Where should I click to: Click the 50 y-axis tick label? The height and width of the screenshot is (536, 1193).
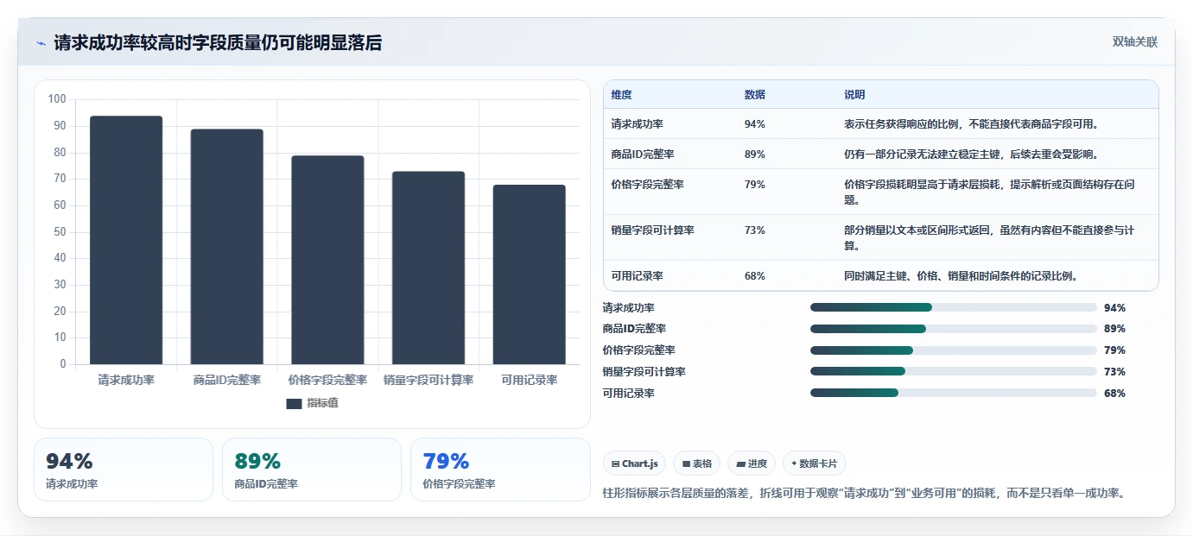pos(60,231)
